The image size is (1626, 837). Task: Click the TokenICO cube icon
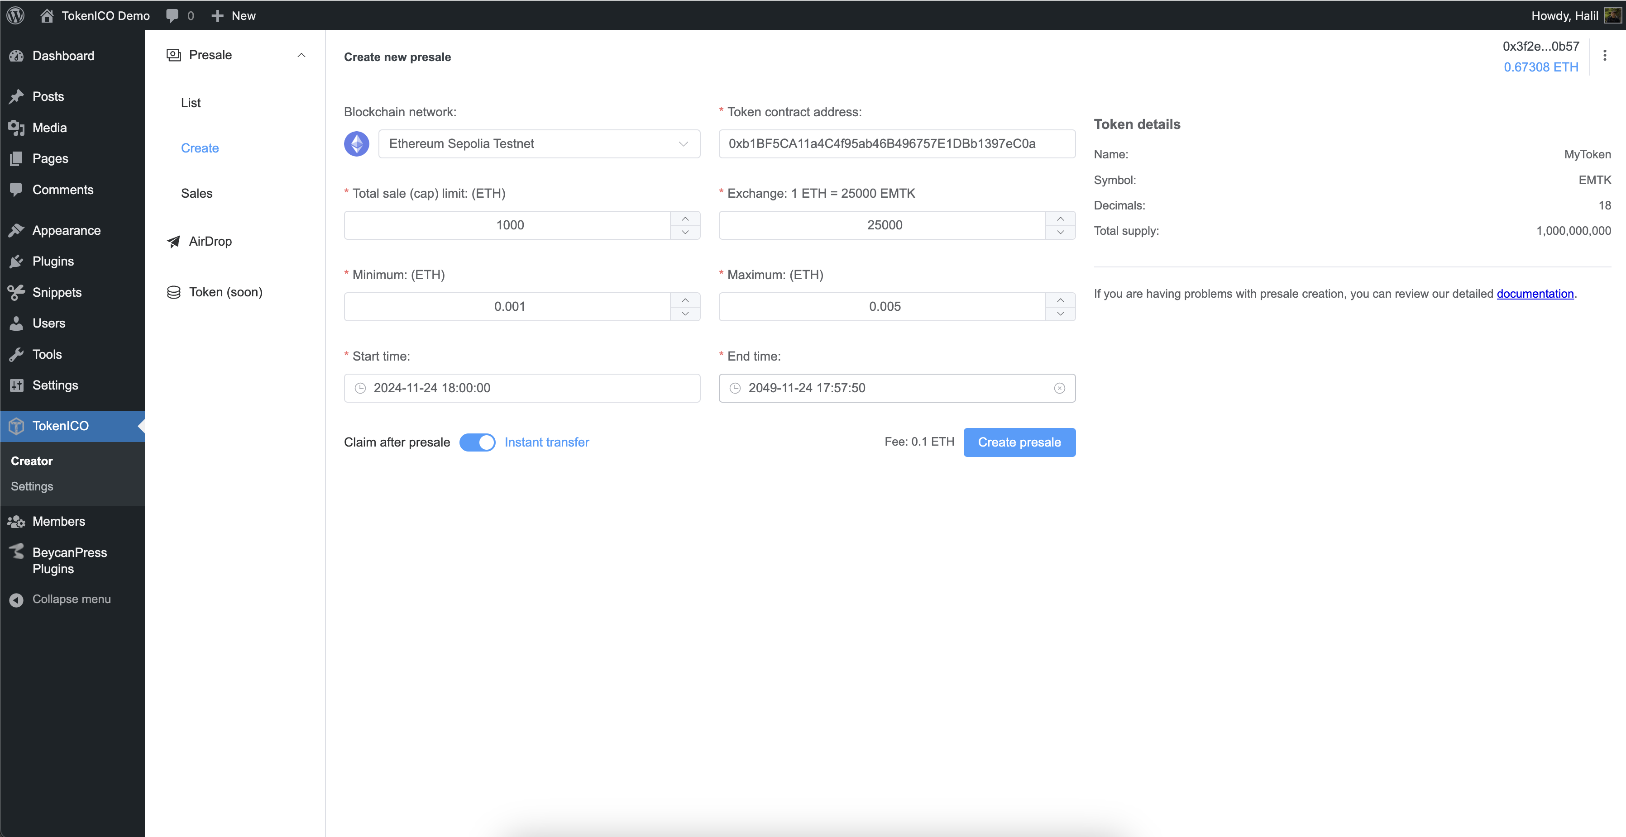point(16,426)
